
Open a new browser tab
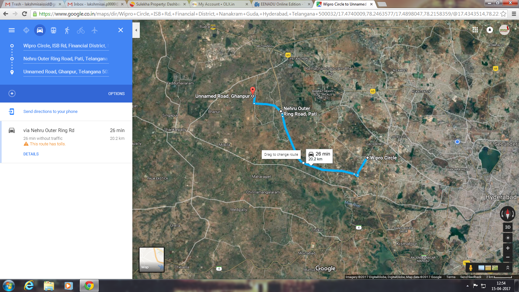[382, 4]
